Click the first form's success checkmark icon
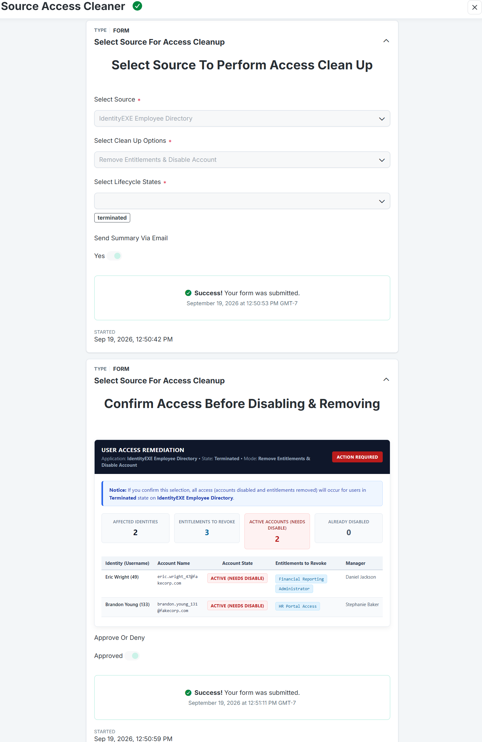Screen dimensions: 482x742 click(188, 293)
